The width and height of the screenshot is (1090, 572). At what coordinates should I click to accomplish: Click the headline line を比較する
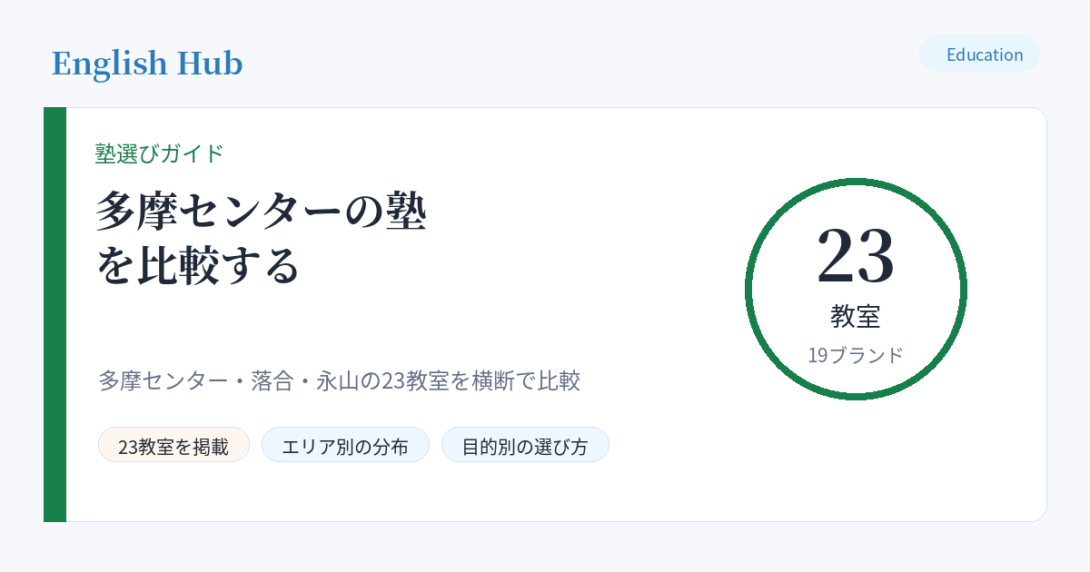tap(198, 265)
